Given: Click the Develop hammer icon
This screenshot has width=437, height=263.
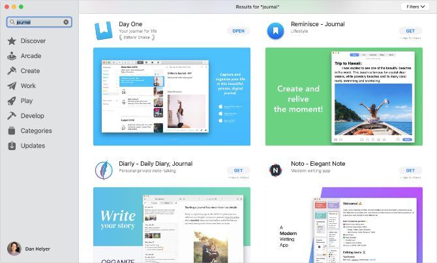Looking at the screenshot, I should pyautogui.click(x=12, y=116).
